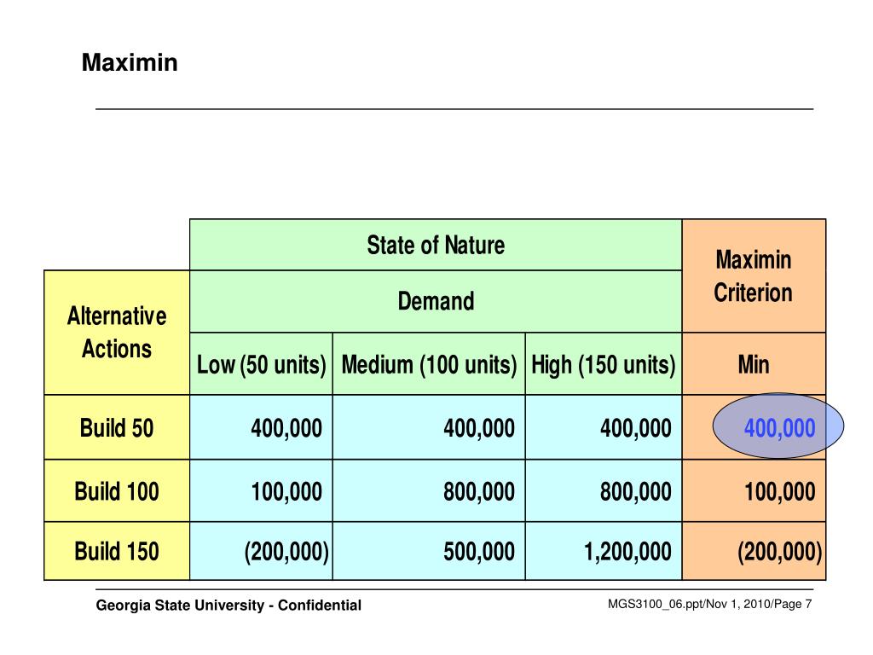The image size is (873, 655).
Task: Click the Build 150 row label
Action: (117, 552)
